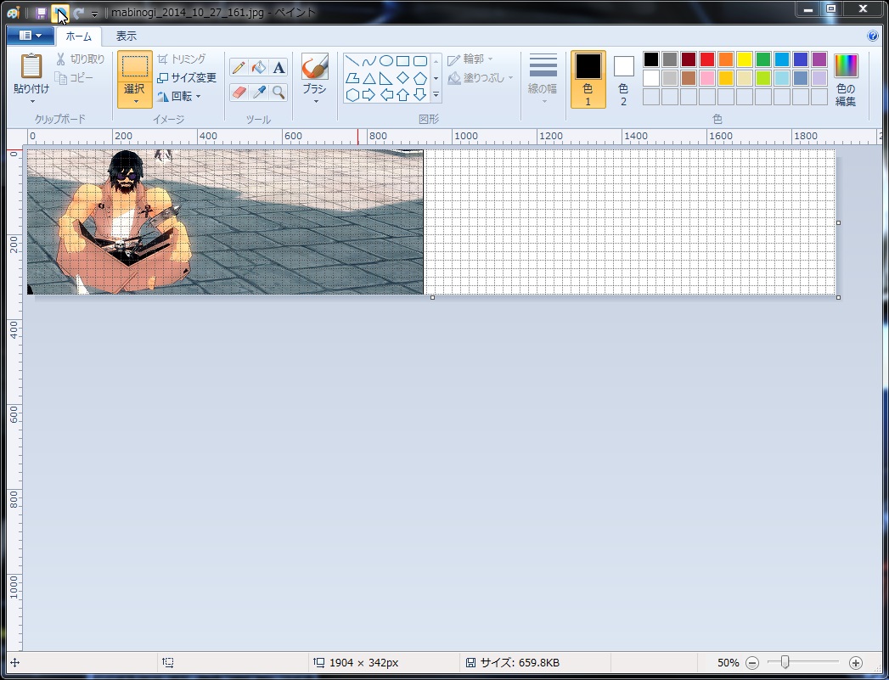Activate 色 2 background color box
Screen dimensions: 889x680
[624, 79]
